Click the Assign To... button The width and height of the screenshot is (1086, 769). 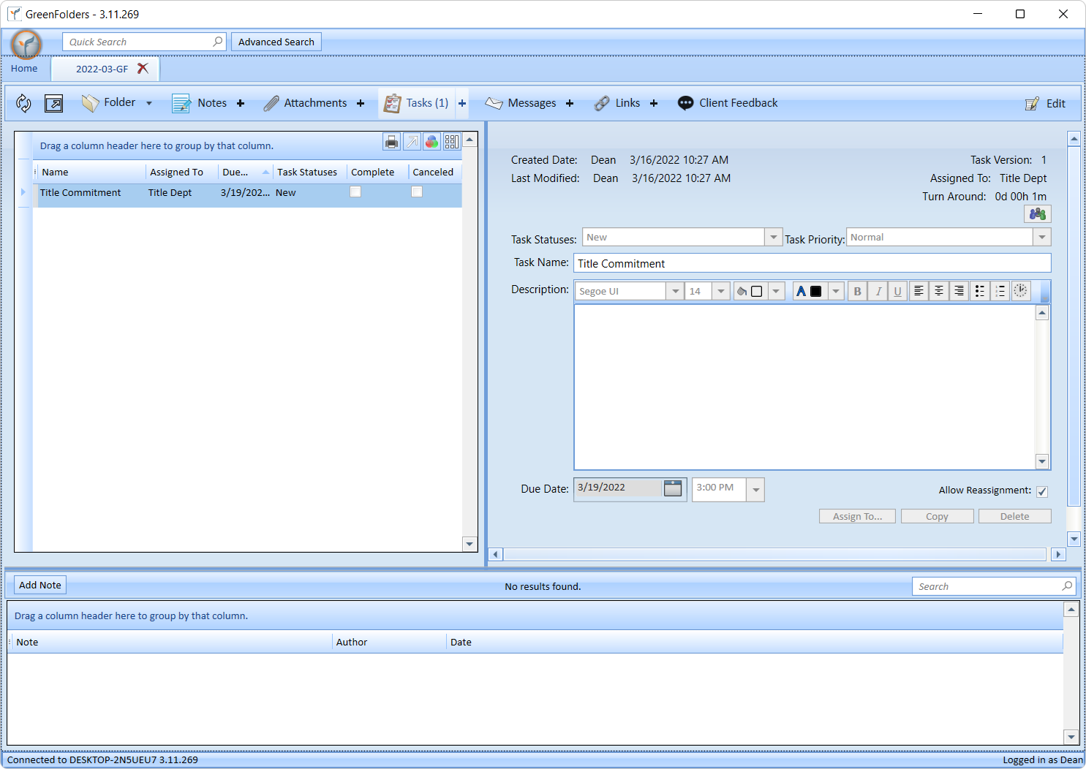857,516
